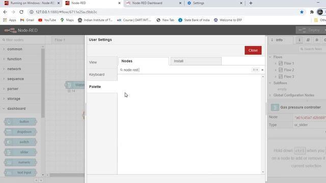The image size is (326, 183).
Task: Select the dropdown dashboard node
Action: [x=20, y=132]
